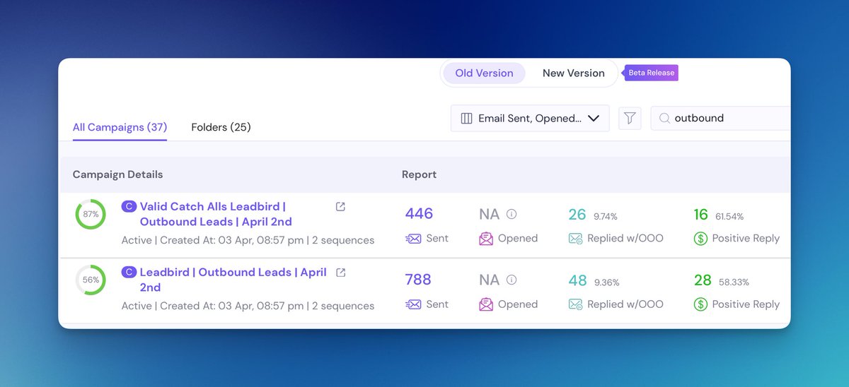Click the Replied w/OOO icon next to 26
This screenshot has height=387, width=849.
pos(575,239)
